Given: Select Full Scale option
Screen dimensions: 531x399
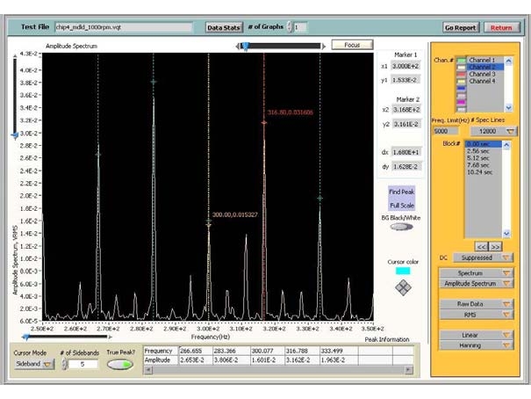Looking at the screenshot, I should pos(401,205).
